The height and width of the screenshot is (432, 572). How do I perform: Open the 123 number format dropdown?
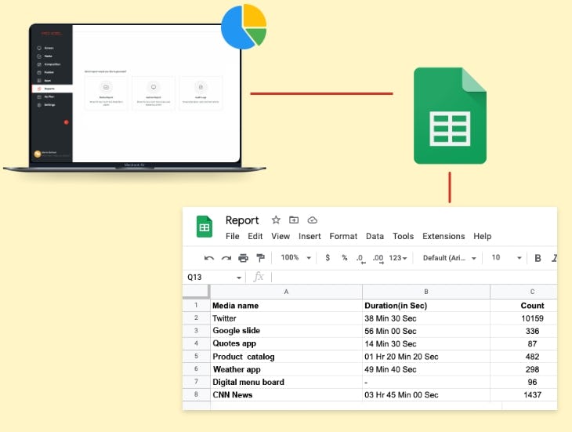click(397, 258)
